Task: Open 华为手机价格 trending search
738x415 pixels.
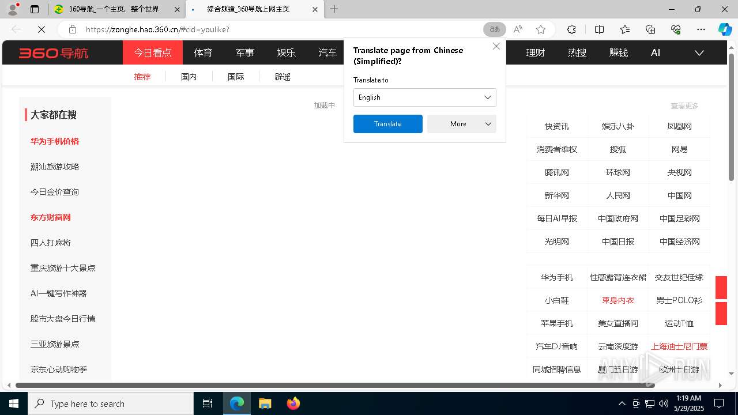Action: [55, 141]
